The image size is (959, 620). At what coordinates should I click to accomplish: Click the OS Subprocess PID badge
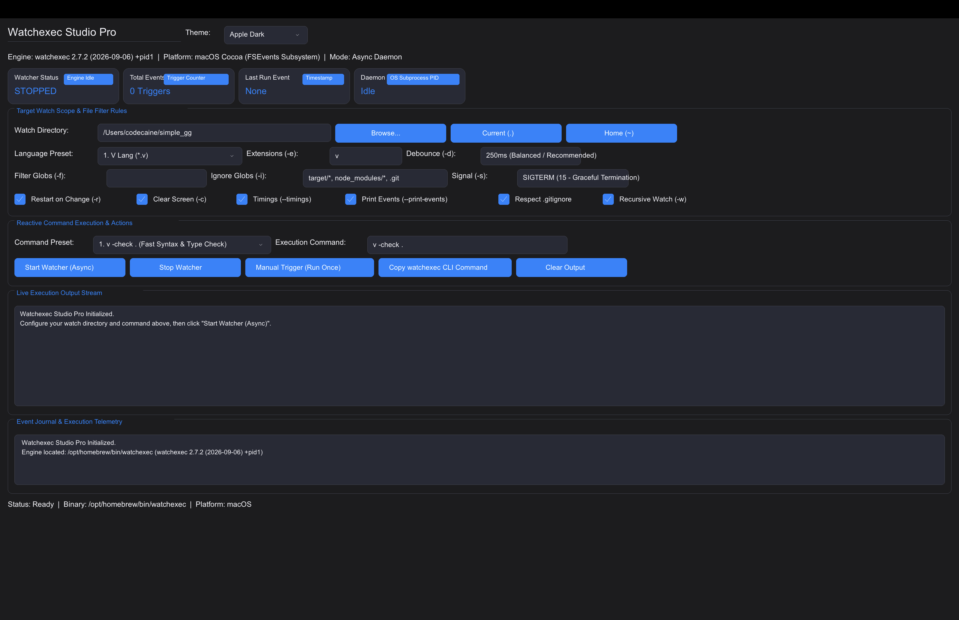423,79
